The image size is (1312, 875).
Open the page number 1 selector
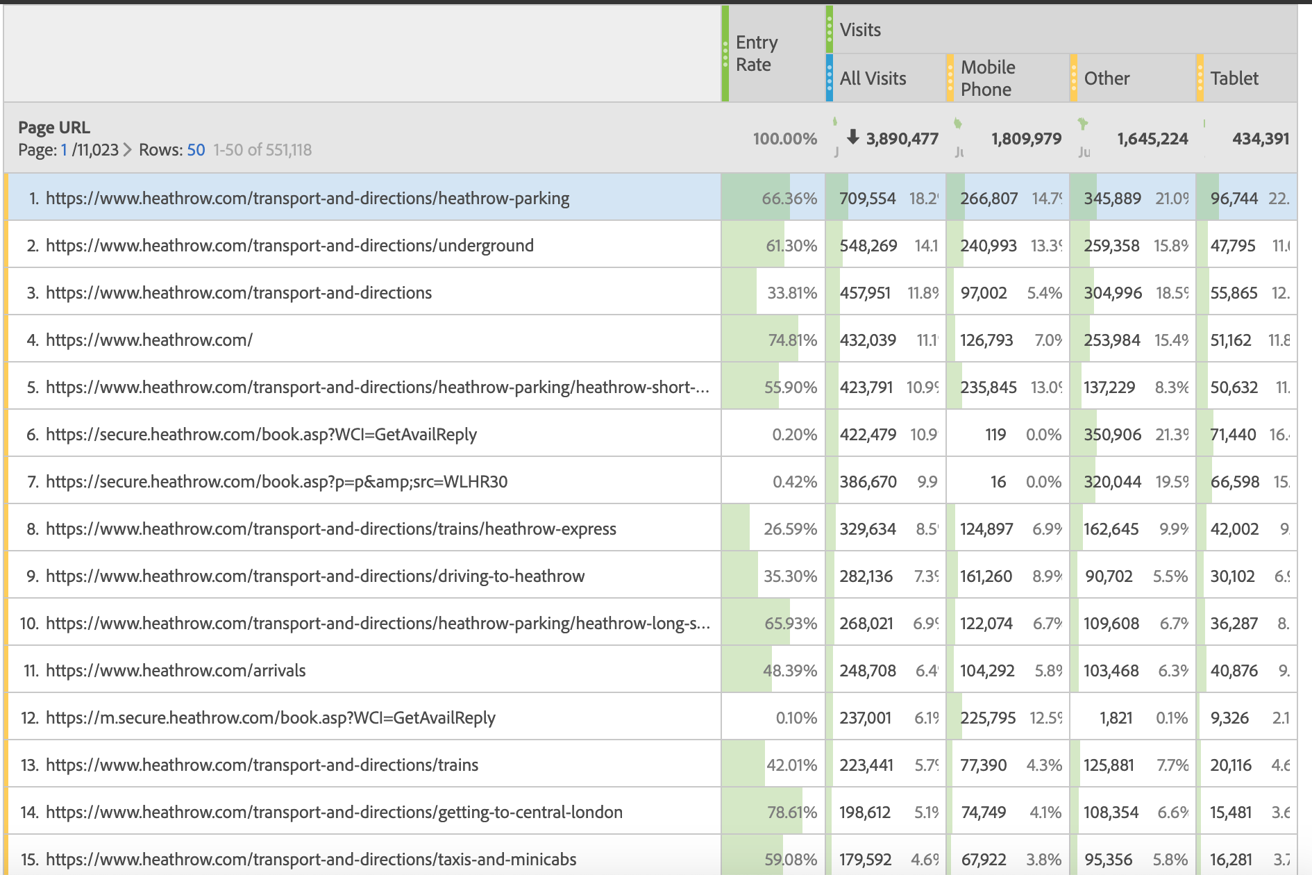[64, 150]
